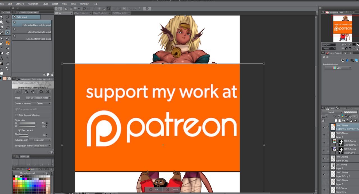Pick the Zoom magnifier tool
This screenshot has width=359, height=194.
pyautogui.click(x=2, y=17)
